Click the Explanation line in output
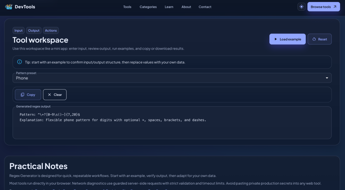 coord(113,120)
